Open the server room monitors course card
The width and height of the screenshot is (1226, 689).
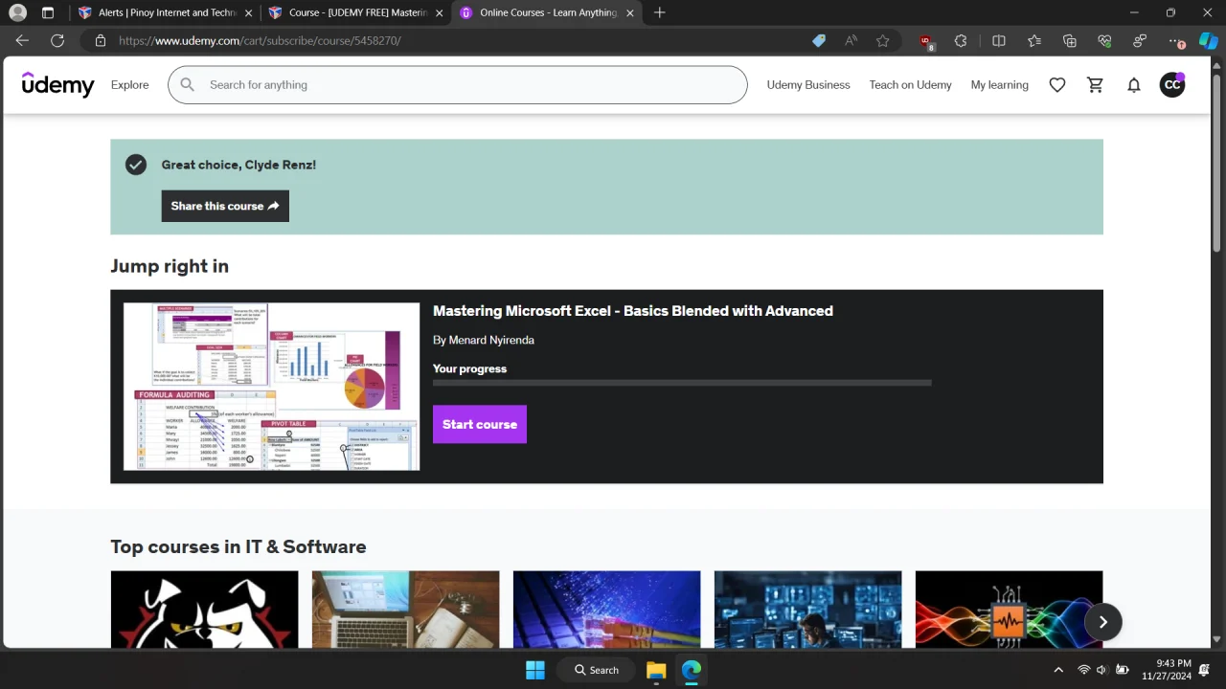coord(807,610)
